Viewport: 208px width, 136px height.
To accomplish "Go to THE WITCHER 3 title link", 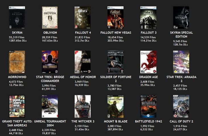I will [83, 121].
